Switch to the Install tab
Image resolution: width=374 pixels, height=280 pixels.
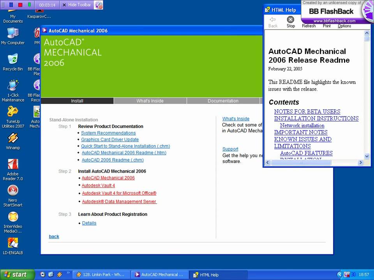point(77,101)
